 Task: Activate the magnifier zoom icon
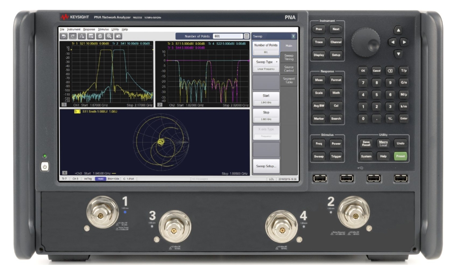click(109, 36)
